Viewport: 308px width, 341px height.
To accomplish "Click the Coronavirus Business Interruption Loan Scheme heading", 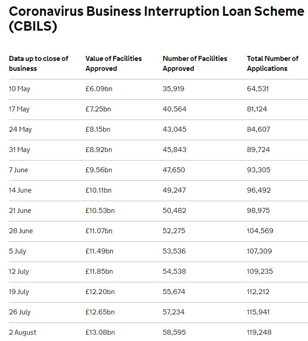I will (156, 18).
